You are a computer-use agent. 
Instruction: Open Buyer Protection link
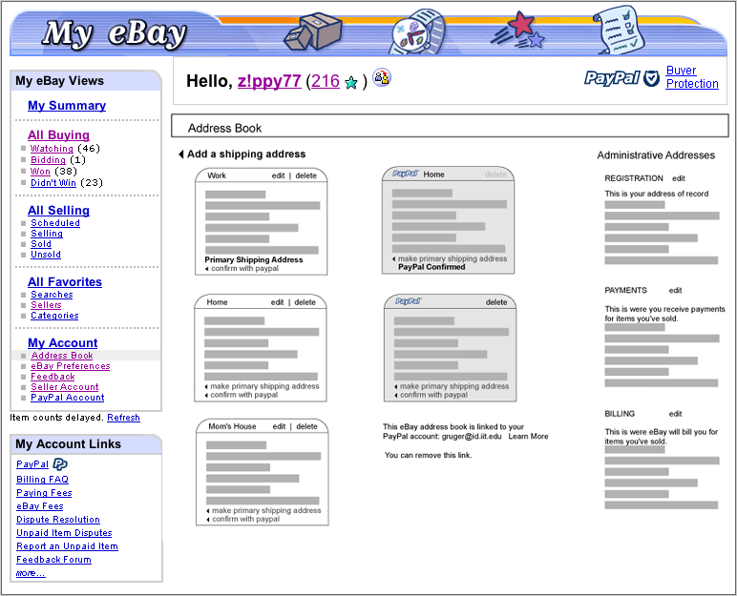(x=692, y=77)
